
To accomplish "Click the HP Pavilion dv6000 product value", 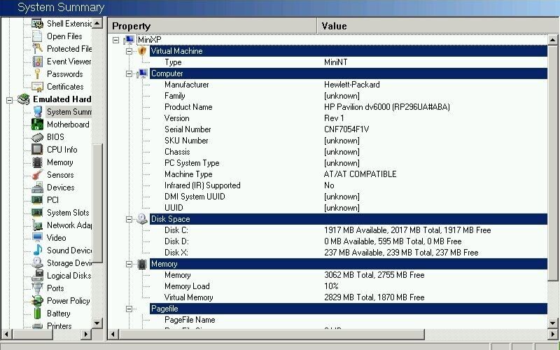I will [x=387, y=107].
